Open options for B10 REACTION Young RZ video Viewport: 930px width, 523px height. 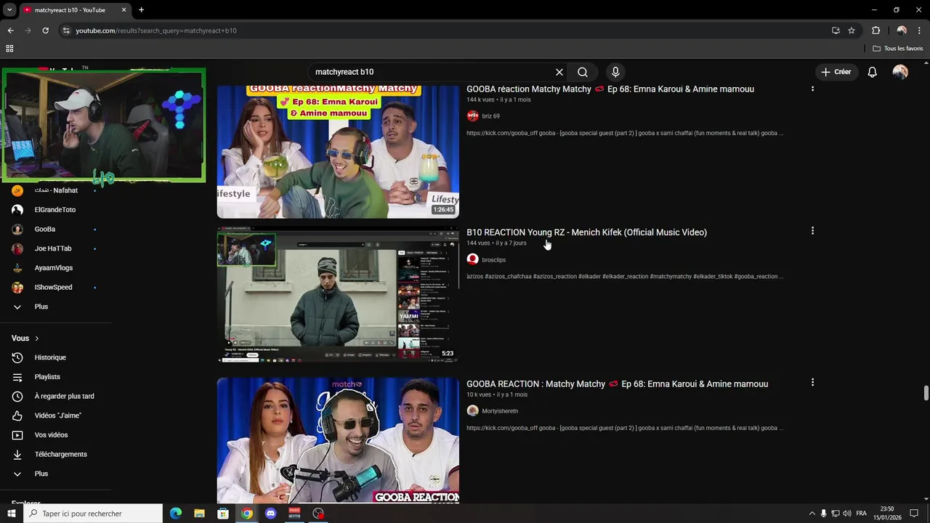click(812, 231)
